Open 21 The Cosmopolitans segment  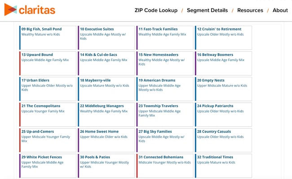coord(48,115)
